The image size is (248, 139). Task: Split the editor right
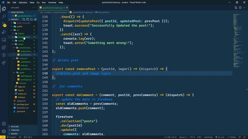(x=240, y=8)
